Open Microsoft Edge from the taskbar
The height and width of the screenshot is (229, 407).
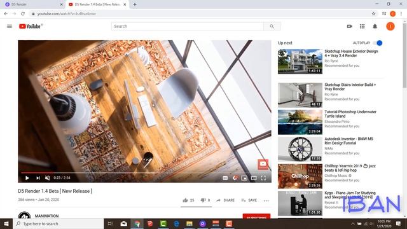tap(176, 223)
